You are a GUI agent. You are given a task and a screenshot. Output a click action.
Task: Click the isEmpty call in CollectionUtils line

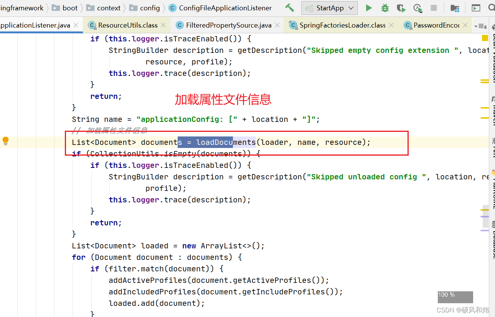tap(180, 154)
